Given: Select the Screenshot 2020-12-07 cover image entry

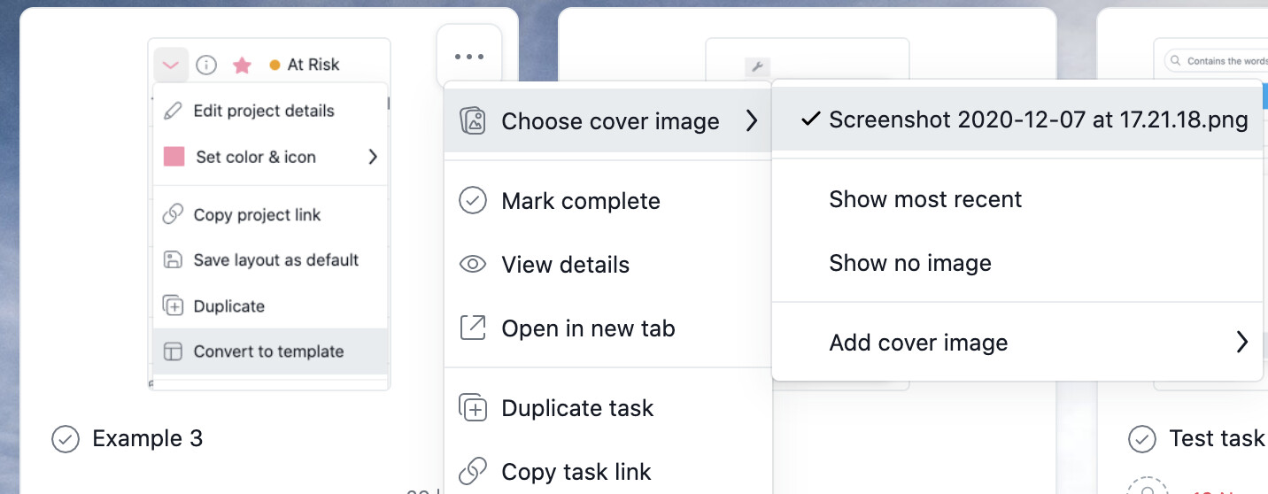Looking at the screenshot, I should coord(1038,120).
